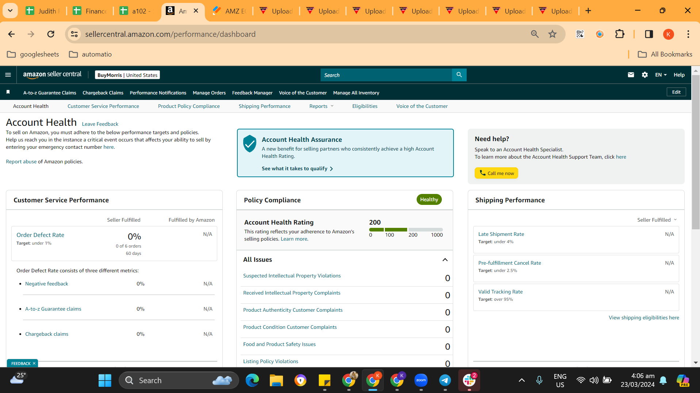Open Chargeback Claims in the favorites bar
700x393 pixels.
(103, 93)
